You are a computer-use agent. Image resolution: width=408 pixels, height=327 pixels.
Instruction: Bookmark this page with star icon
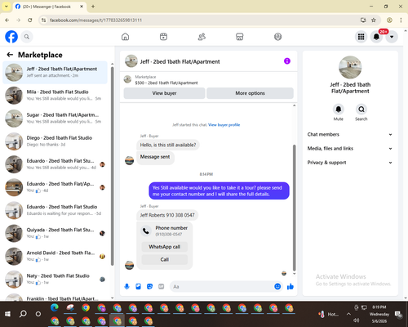[x=374, y=20]
